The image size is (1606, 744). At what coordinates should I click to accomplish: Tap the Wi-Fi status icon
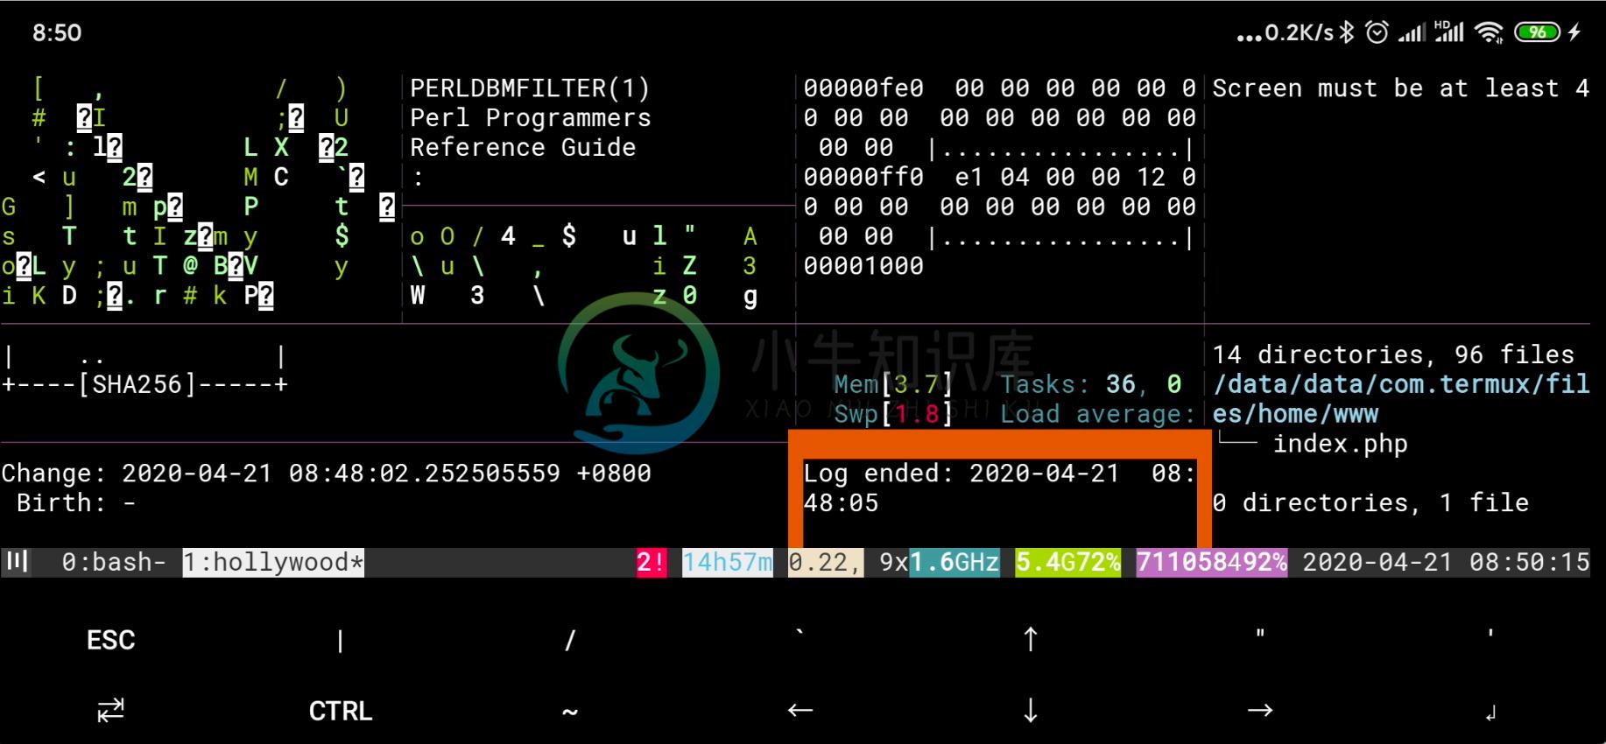(x=1489, y=32)
